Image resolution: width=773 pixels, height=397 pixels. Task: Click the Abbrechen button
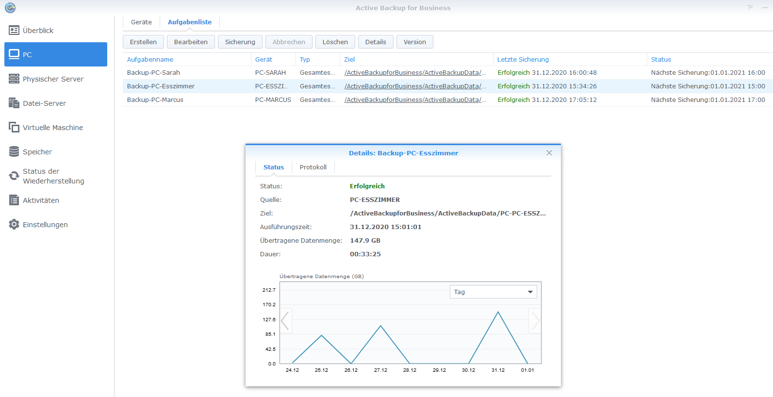coord(289,42)
